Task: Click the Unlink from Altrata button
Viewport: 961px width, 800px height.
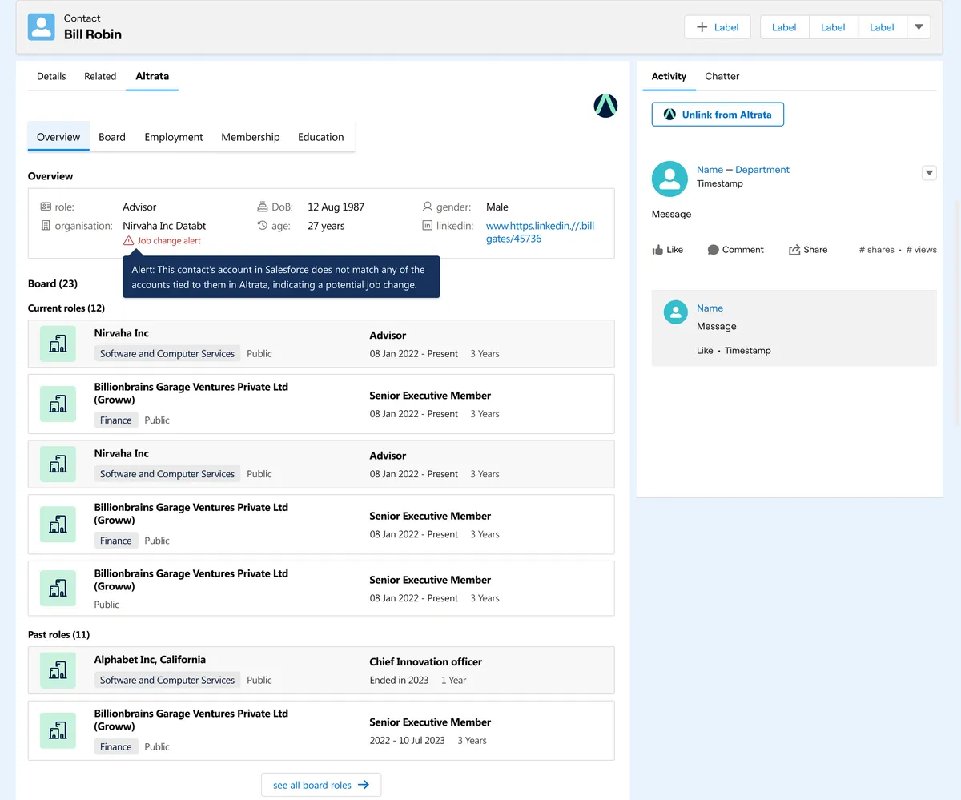Action: pos(718,115)
